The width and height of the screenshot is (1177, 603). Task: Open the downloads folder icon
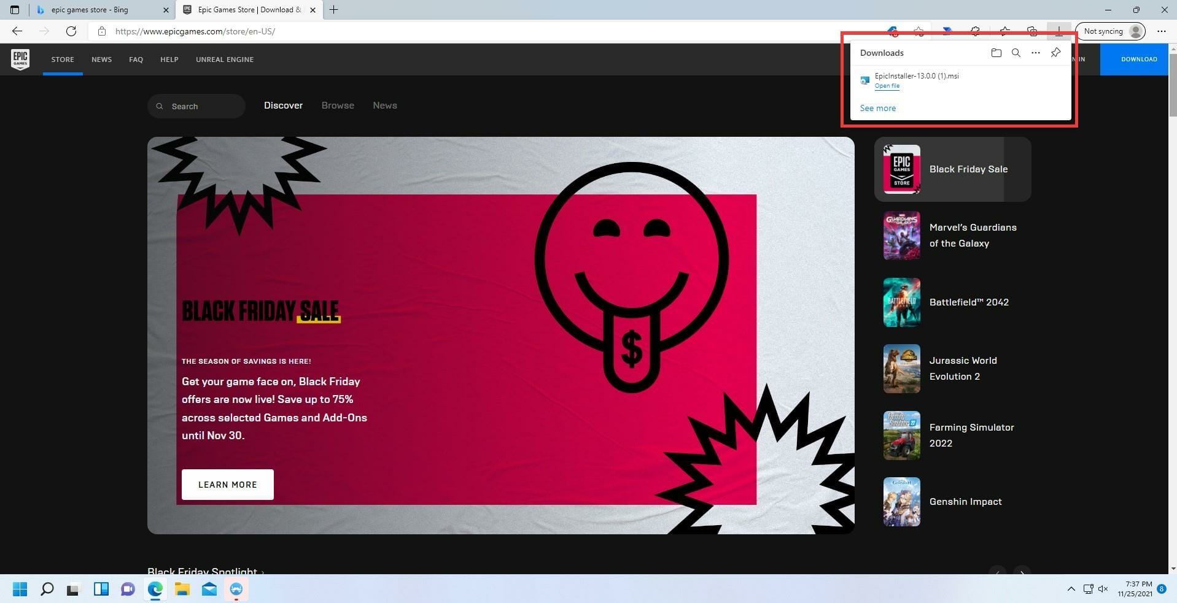click(996, 53)
